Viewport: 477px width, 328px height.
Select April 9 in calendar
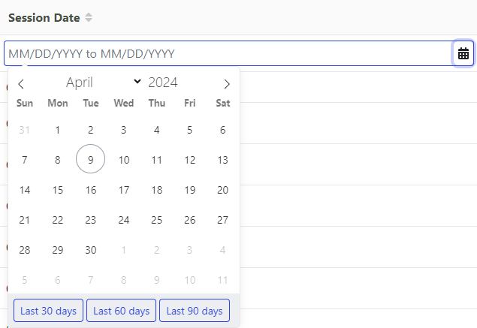point(91,159)
